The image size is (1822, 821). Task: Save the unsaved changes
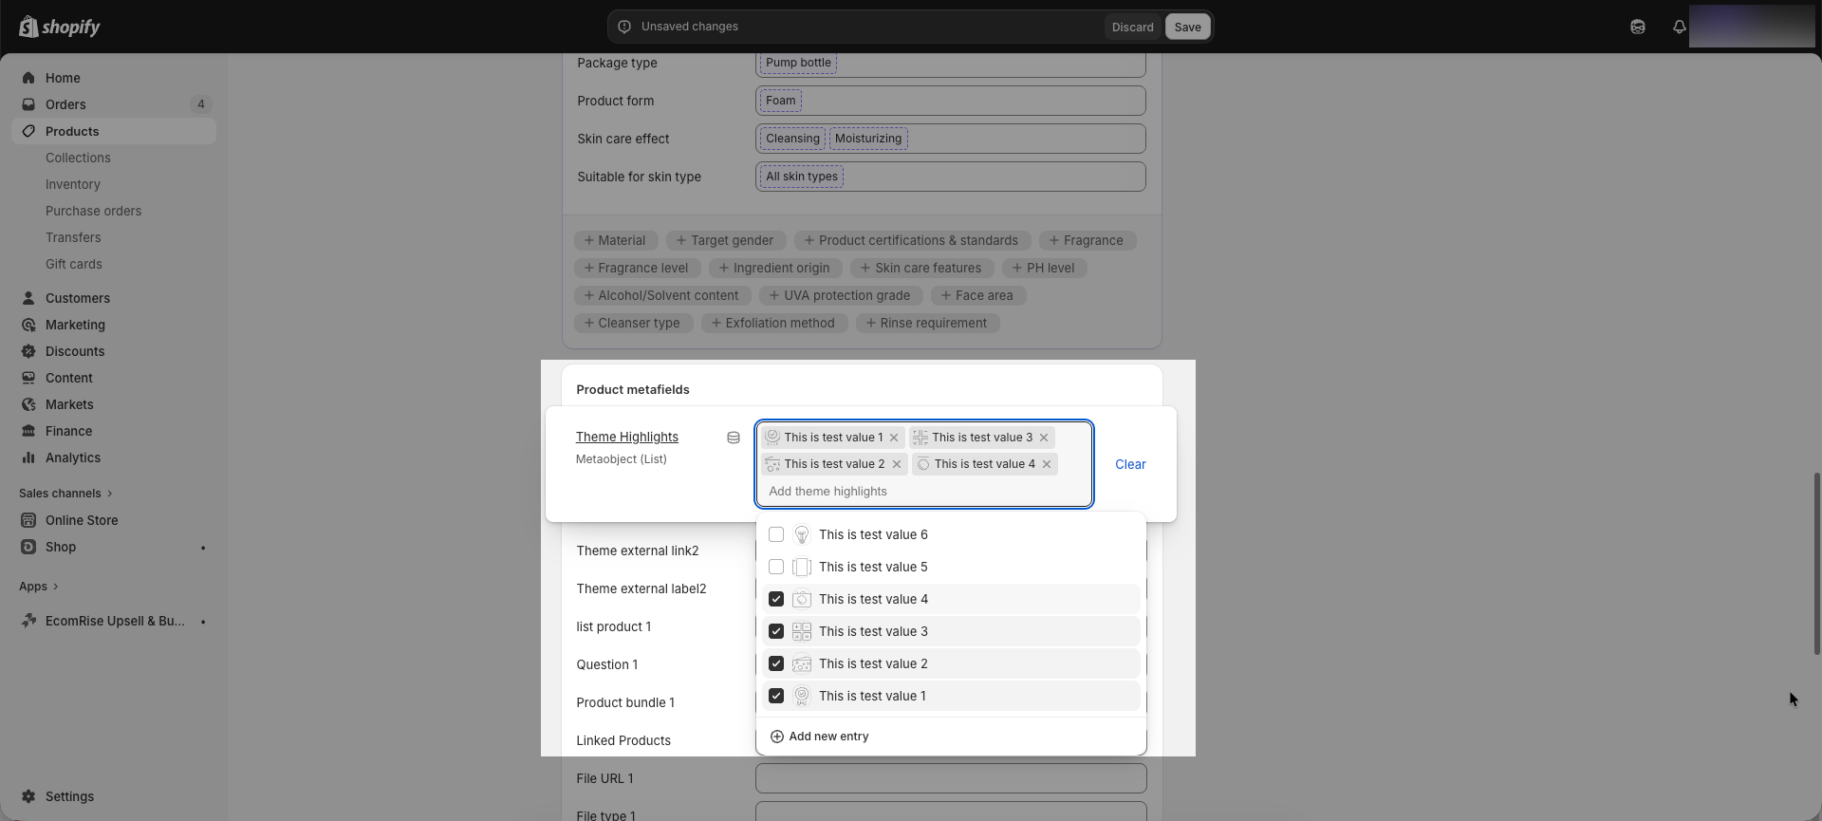pyautogui.click(x=1187, y=27)
